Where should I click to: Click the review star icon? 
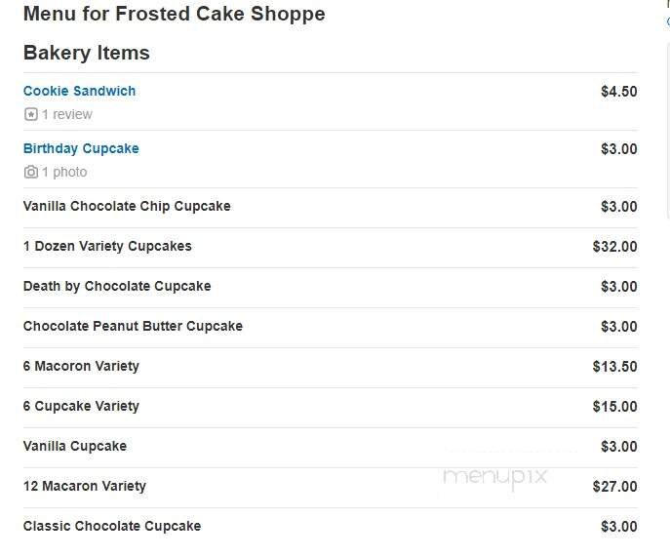[30, 114]
